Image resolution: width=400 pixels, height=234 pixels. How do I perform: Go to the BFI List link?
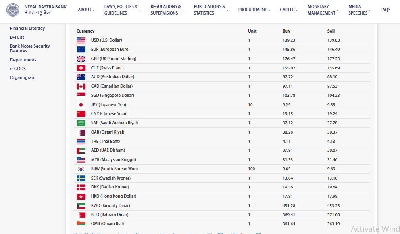tap(17, 38)
